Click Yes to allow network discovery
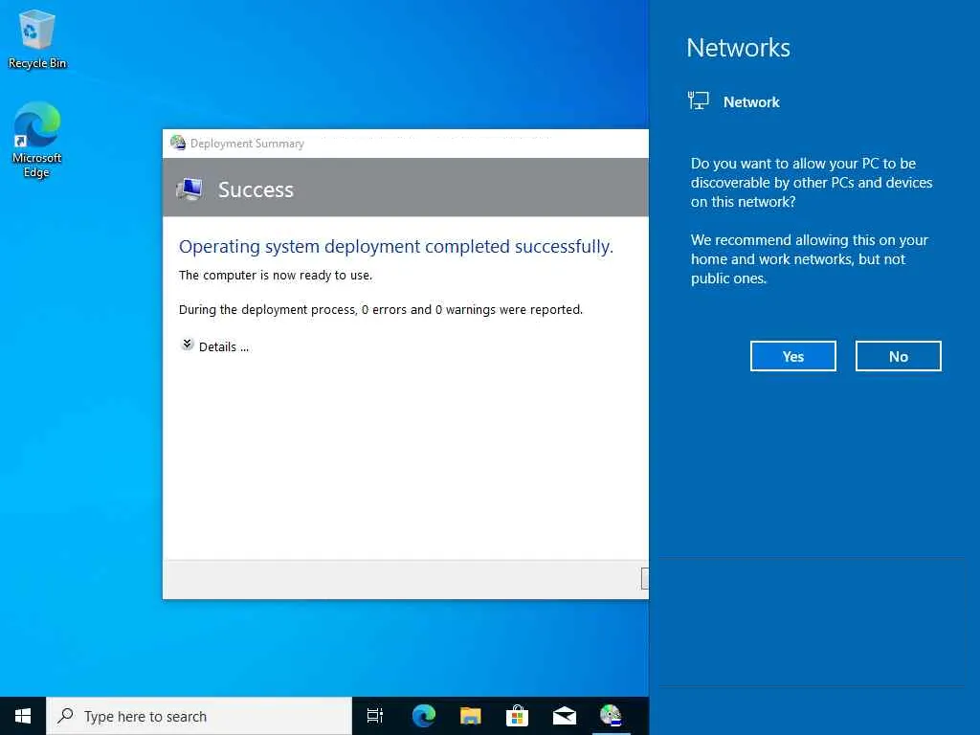Screen dimensions: 980x735 click(x=793, y=356)
